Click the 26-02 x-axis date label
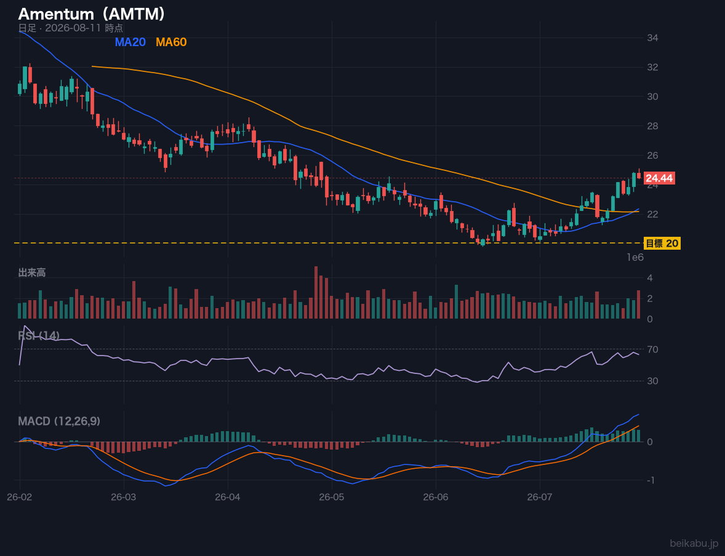 pos(20,498)
